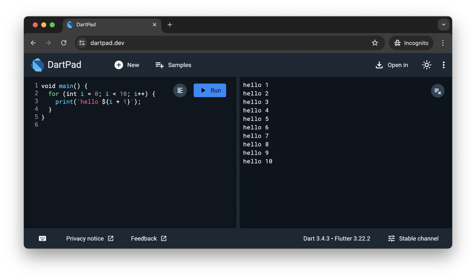The width and height of the screenshot is (476, 280).
Task: Open the Privacy notice link
Action: [90, 238]
